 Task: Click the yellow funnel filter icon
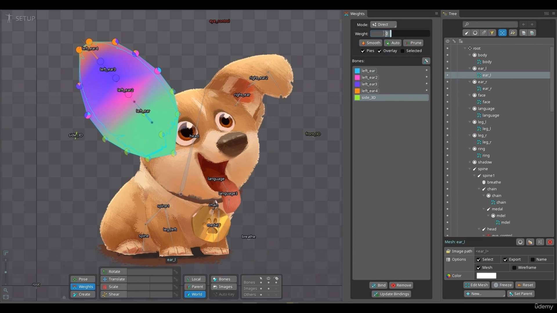(492, 33)
